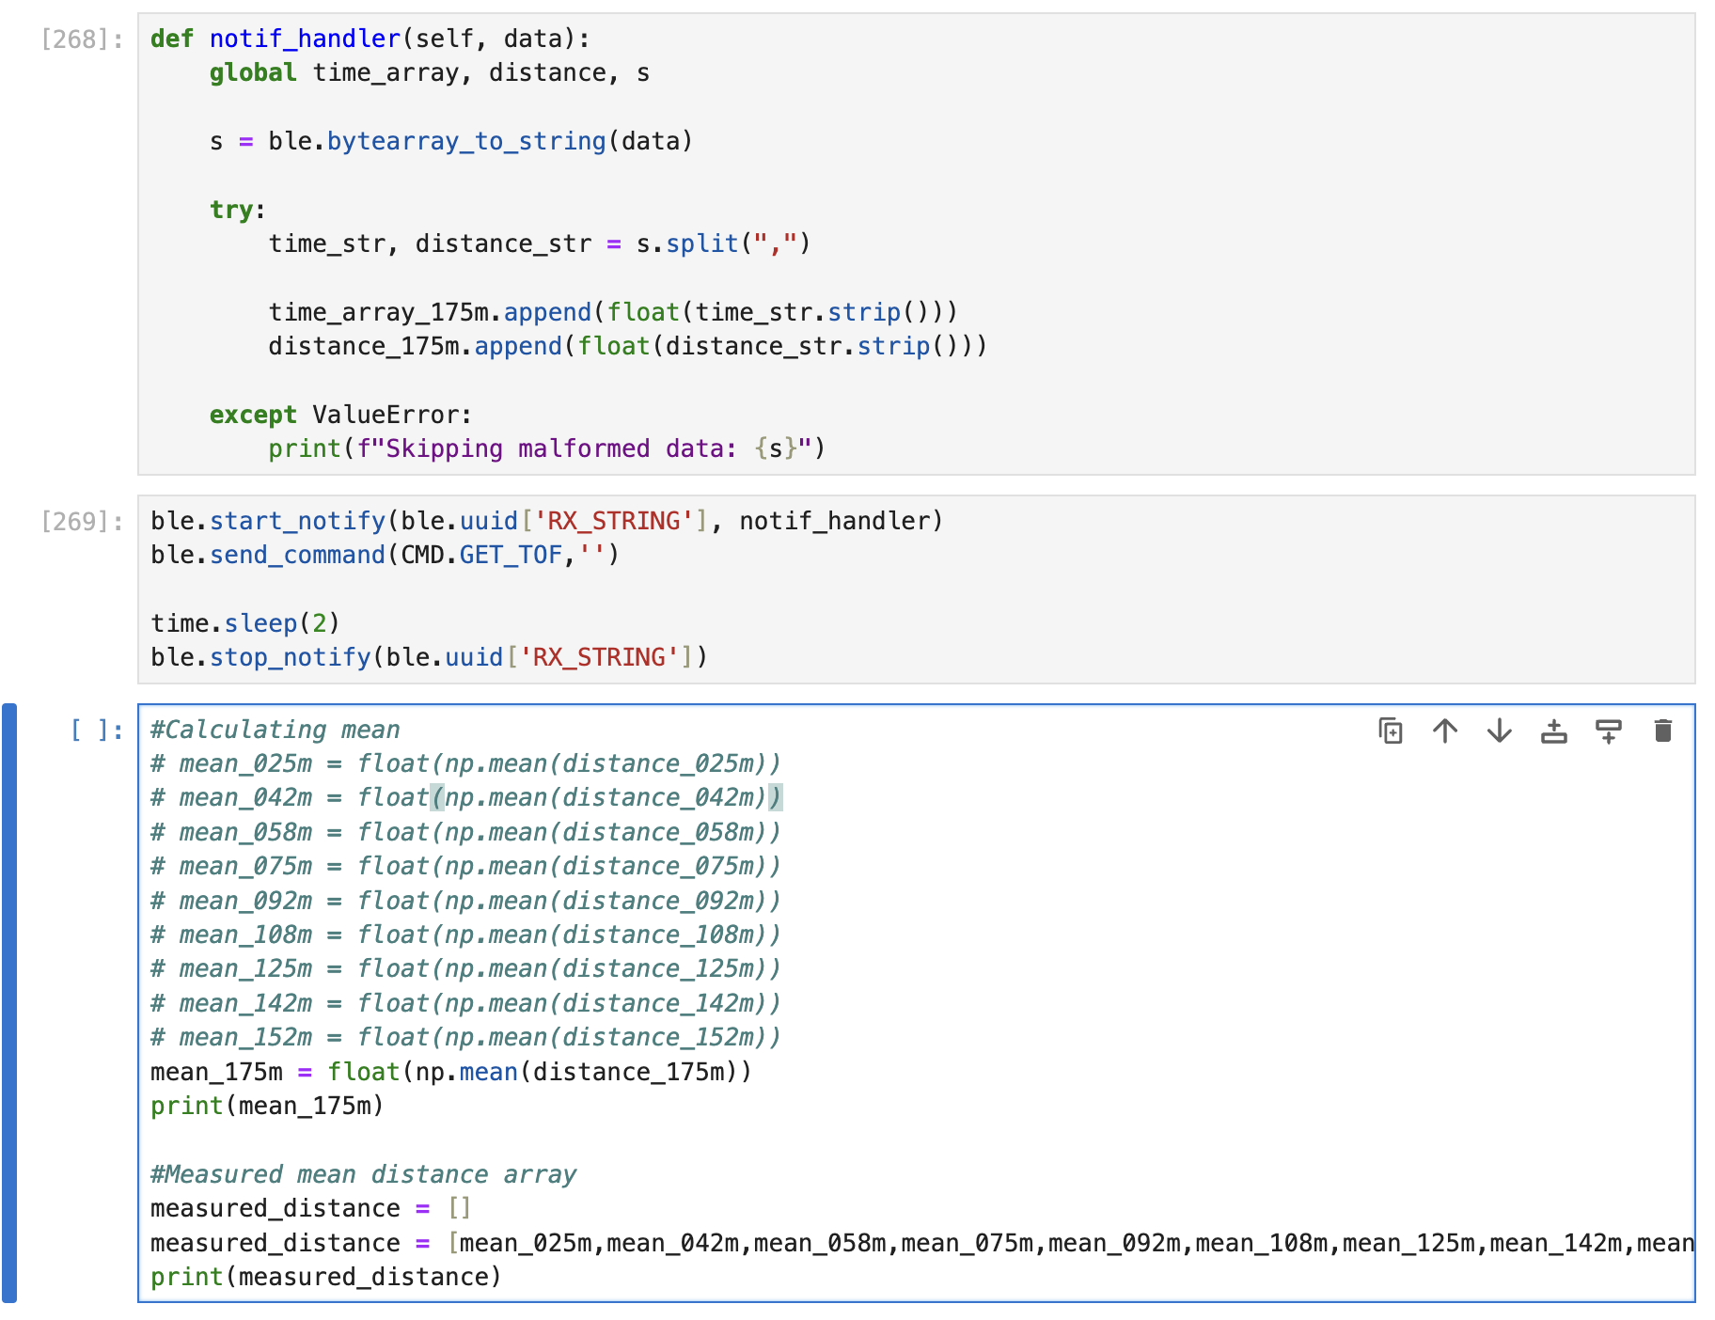Image resolution: width=1715 pixels, height=1320 pixels.
Task: Click the 'except ValueError:' line
Action: 341,415
